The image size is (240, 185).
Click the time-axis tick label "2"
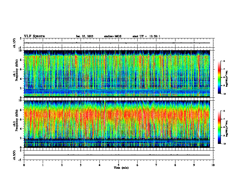[x=62, y=165]
